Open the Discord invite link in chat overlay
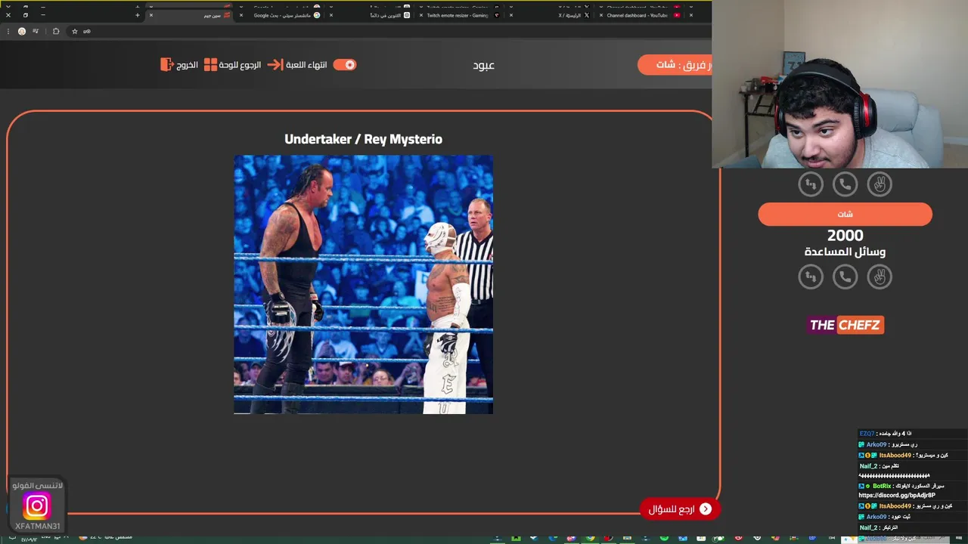This screenshot has height=544, width=968. (897, 496)
